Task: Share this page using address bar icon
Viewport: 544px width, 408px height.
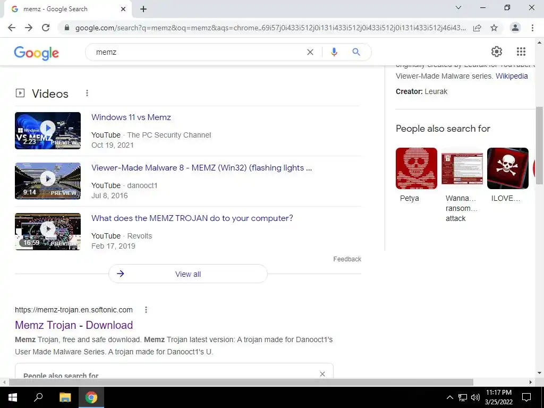Action: pos(477,28)
